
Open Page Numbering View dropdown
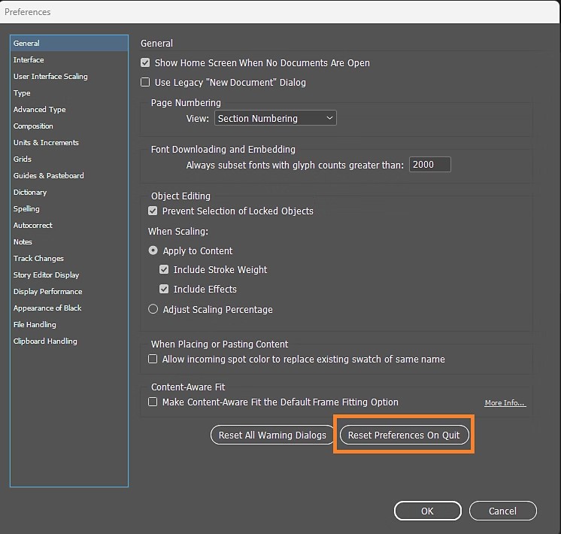click(275, 118)
